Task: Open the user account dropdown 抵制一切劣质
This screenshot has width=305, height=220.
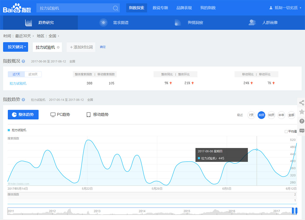Action: pos(285,8)
